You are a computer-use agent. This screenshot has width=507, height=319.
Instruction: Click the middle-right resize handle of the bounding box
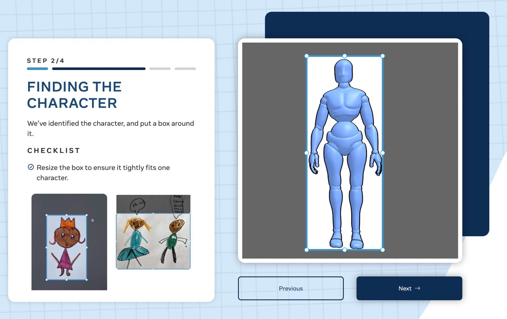point(382,153)
